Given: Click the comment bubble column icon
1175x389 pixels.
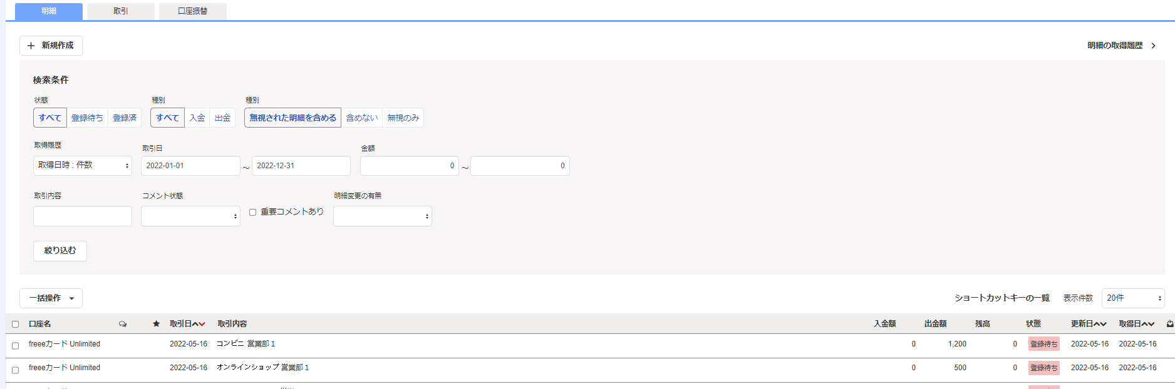Looking at the screenshot, I should pyautogui.click(x=123, y=324).
